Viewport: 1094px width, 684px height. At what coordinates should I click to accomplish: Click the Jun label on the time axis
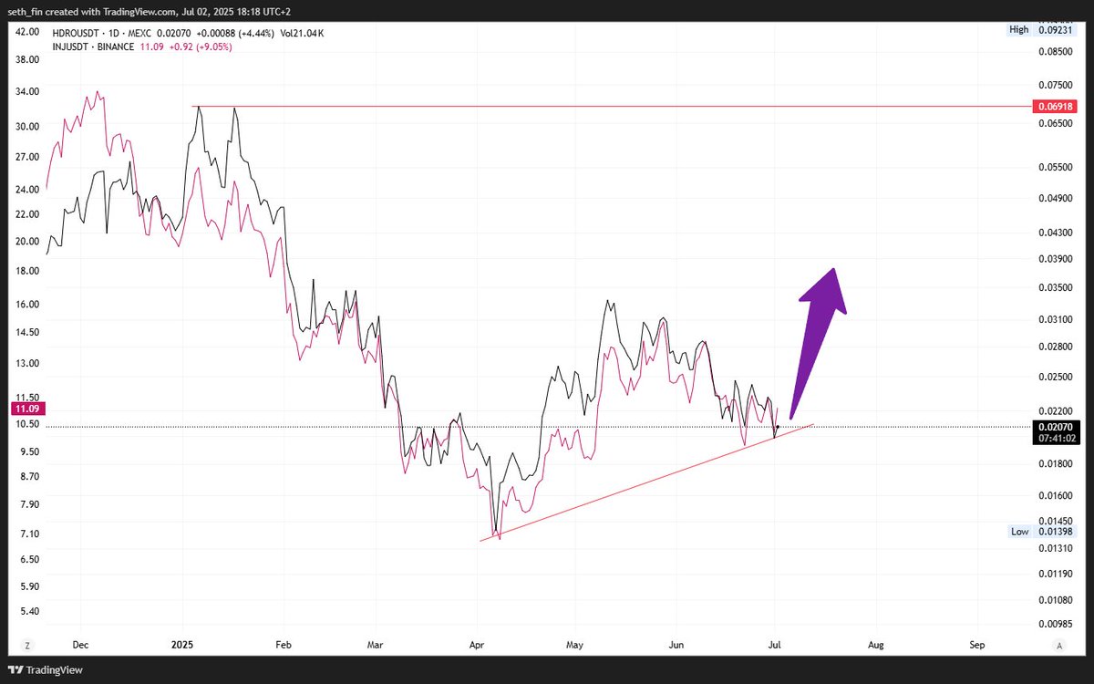(x=676, y=645)
